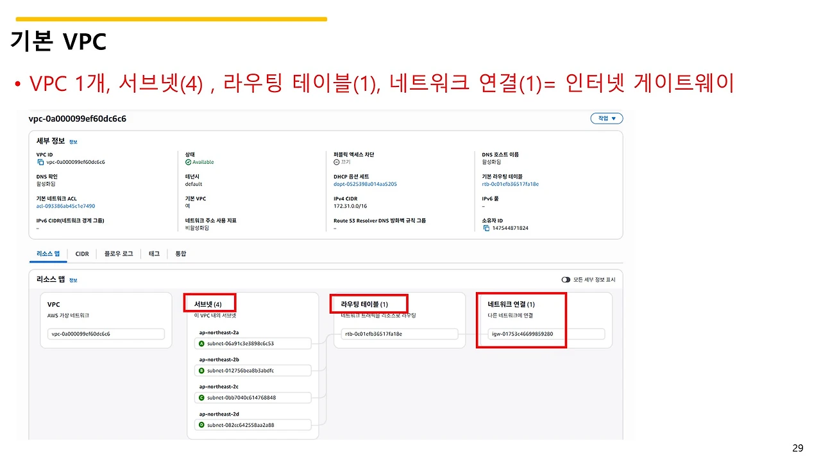This screenshot has height=461, width=821.
Task: Click the 끄기 icon under 퍼블릭 액세스 차단
Action: click(336, 161)
